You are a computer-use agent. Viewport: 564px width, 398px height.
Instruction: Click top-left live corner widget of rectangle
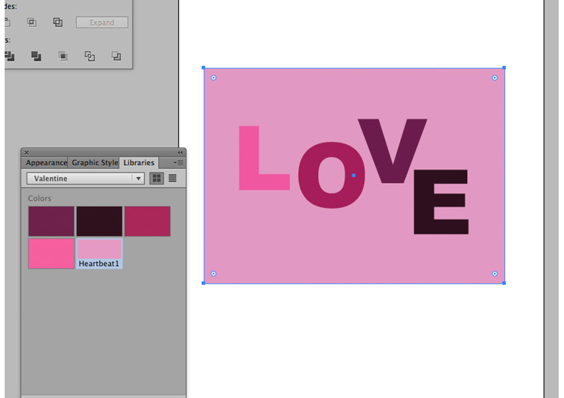[x=214, y=78]
